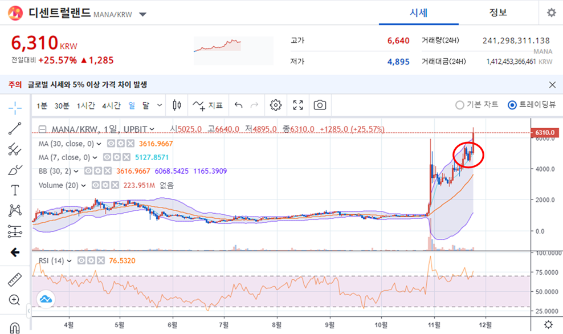Hide the RSI (14) indicator
The width and height of the screenshot is (563, 334).
82,260
